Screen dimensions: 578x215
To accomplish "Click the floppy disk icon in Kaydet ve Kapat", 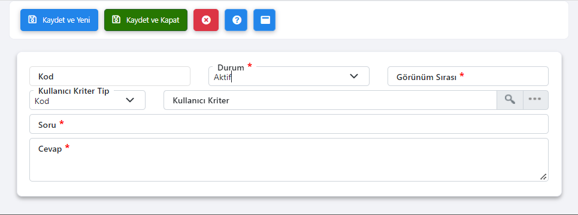I will (x=116, y=20).
